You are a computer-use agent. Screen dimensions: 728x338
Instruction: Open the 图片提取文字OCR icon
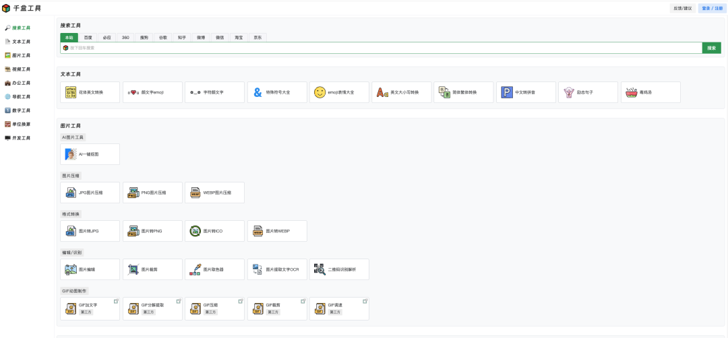coord(257,269)
